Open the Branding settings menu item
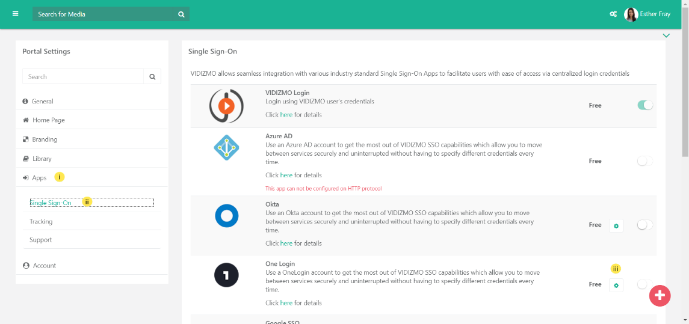The height and width of the screenshot is (324, 689). pos(45,139)
